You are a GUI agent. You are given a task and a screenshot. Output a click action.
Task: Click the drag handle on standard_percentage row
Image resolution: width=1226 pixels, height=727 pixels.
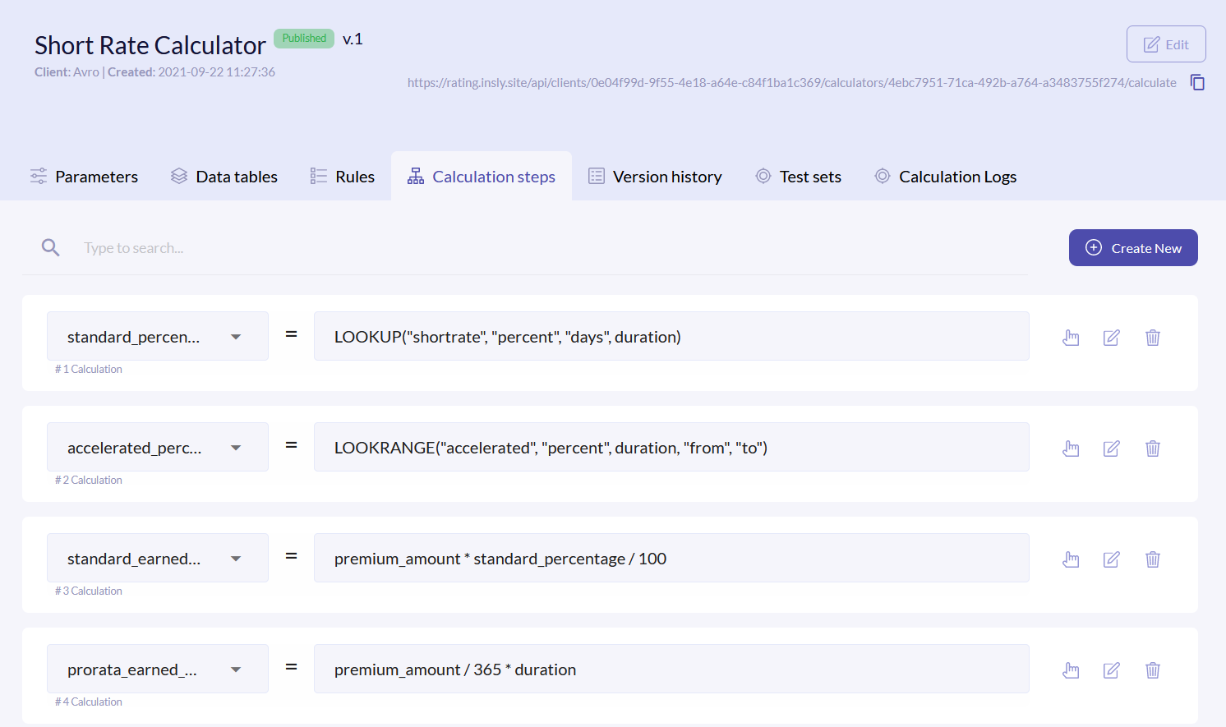tap(1071, 338)
